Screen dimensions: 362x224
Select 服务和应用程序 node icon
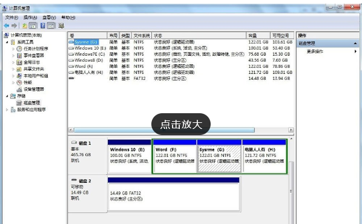[x=13, y=110]
